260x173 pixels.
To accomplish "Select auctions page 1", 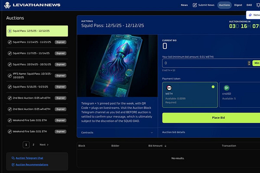I will pos(26,145).
